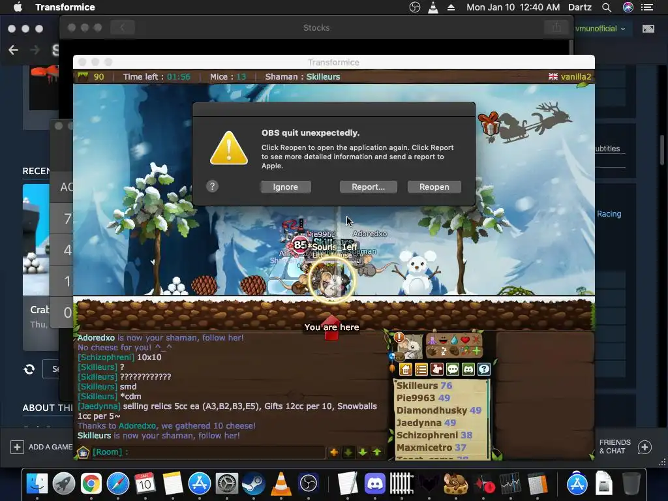Open the Trash in the Dock
This screenshot has height=501, width=668.
tap(631, 483)
